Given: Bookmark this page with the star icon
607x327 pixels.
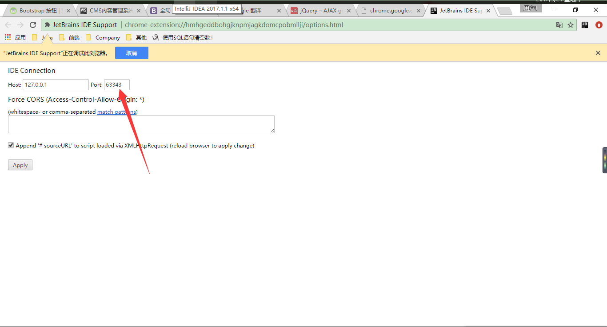Looking at the screenshot, I should [571, 25].
